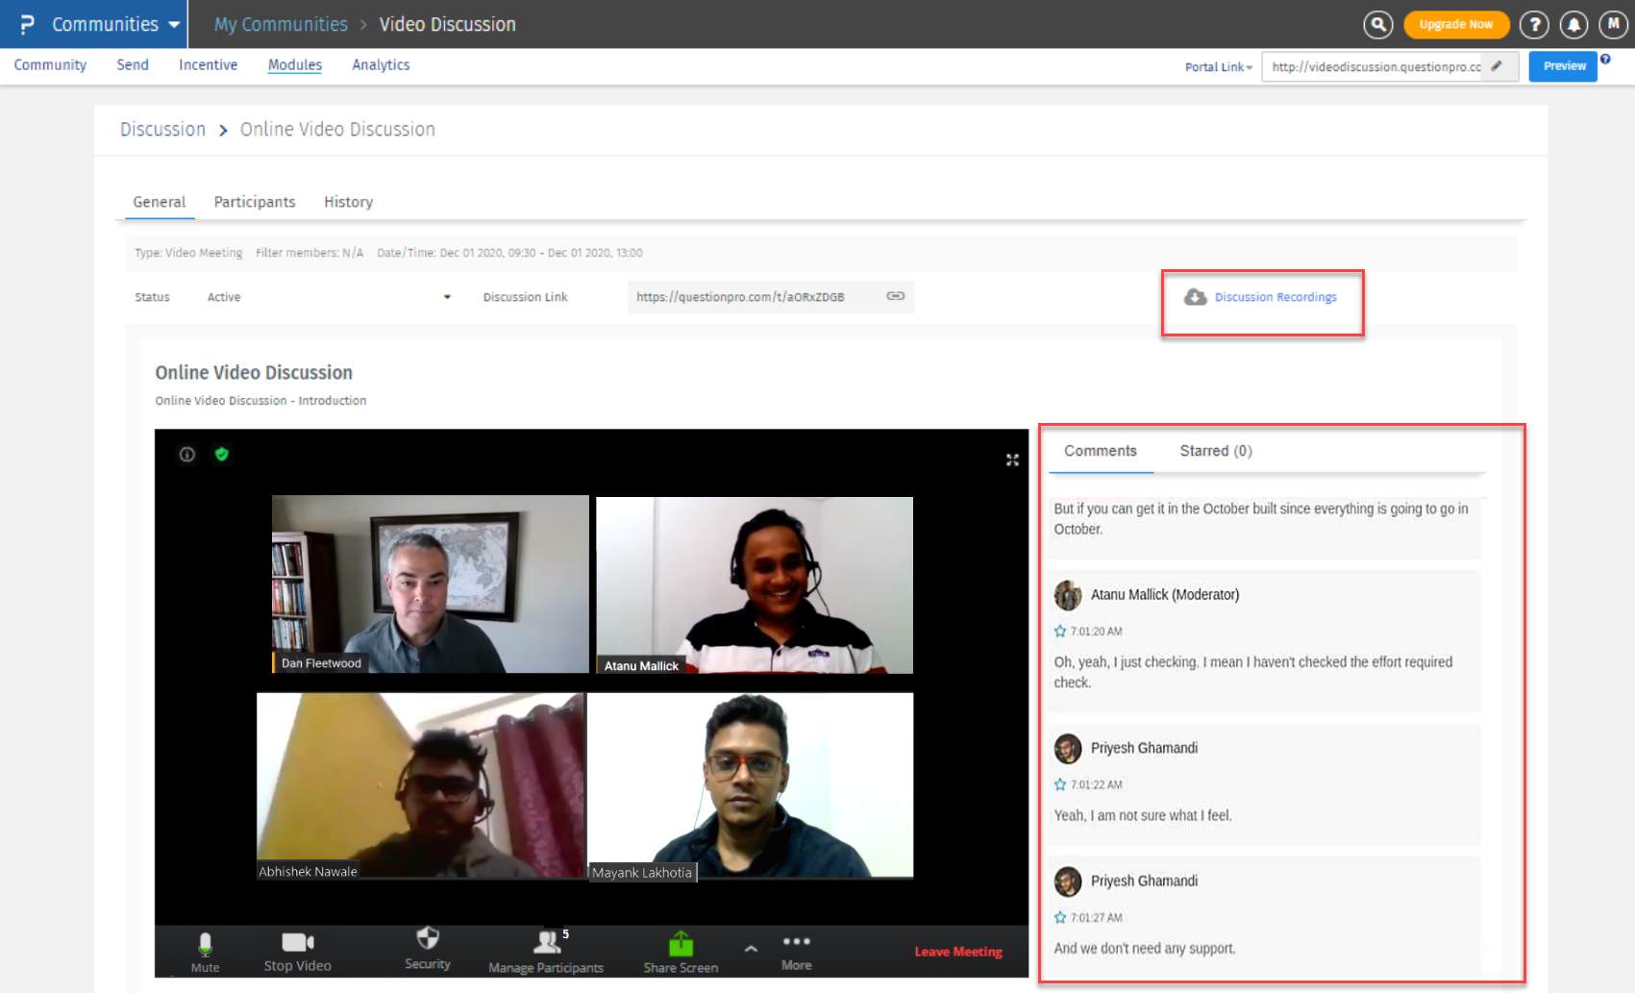Open Discussion Recordings link
Screen dimensions: 1635x993
tap(1276, 297)
